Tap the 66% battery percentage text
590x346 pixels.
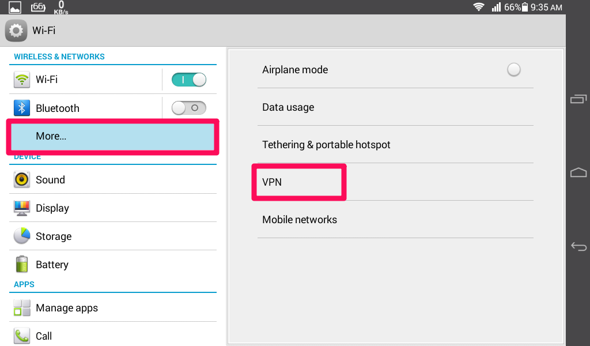(x=512, y=7)
